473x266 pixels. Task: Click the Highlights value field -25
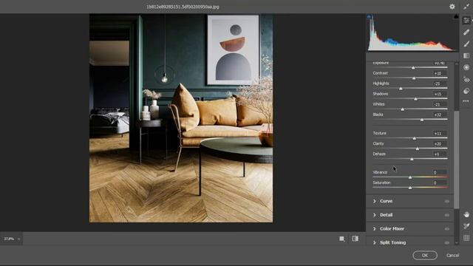point(440,83)
